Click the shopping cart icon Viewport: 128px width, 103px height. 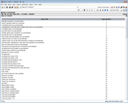tap(84, 10)
